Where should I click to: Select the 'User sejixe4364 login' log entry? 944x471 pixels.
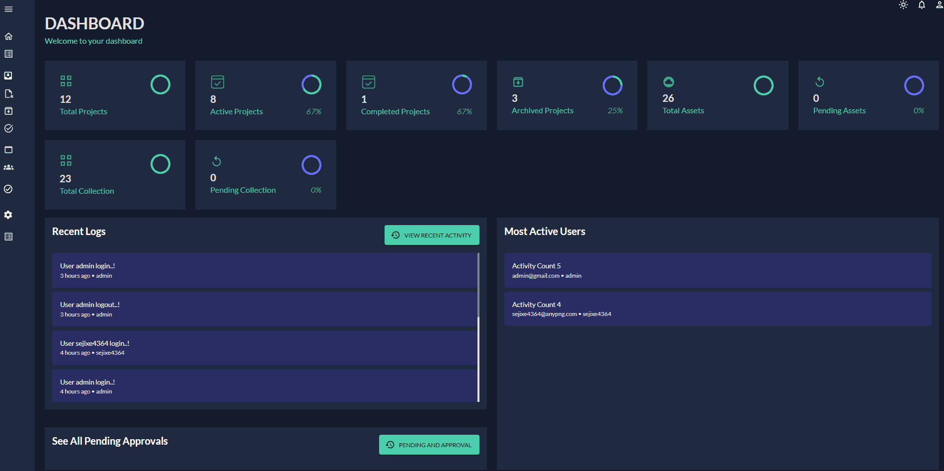click(x=264, y=348)
